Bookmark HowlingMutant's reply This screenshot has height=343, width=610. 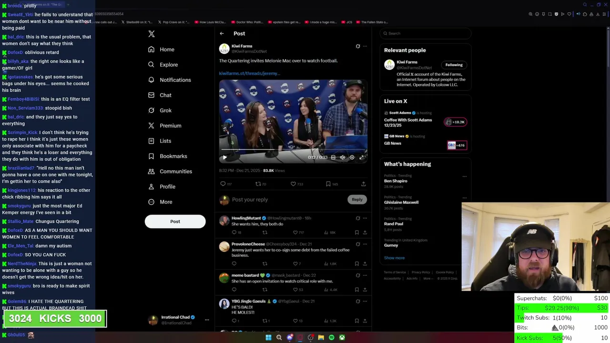[x=356, y=232]
